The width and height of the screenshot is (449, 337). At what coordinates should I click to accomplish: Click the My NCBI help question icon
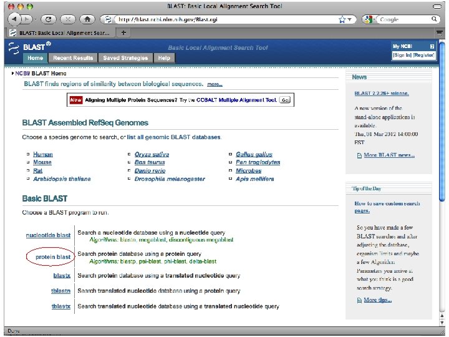(x=432, y=46)
